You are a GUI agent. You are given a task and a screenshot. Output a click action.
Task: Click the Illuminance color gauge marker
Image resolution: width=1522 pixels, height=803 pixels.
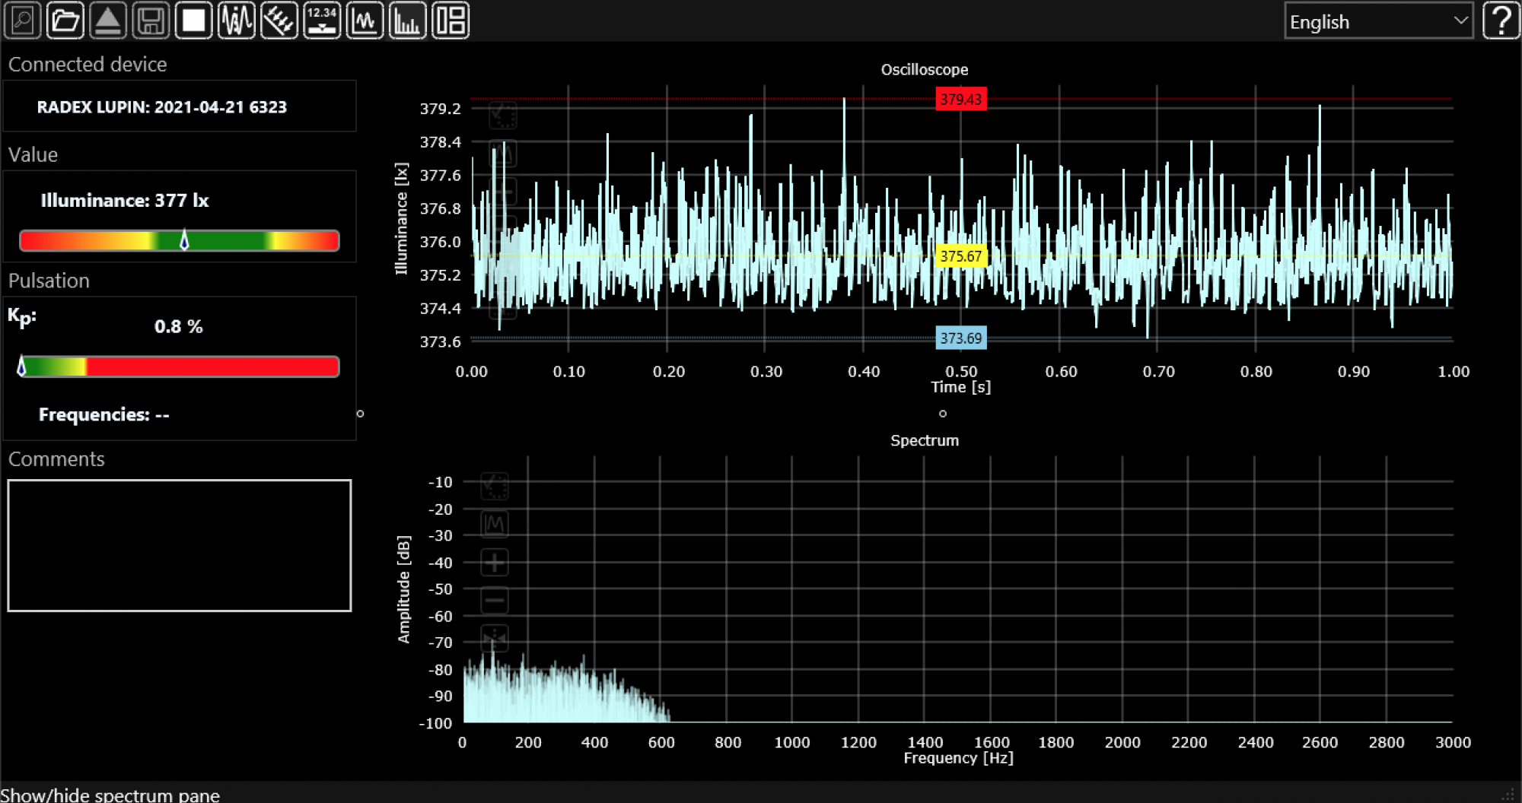coord(184,241)
